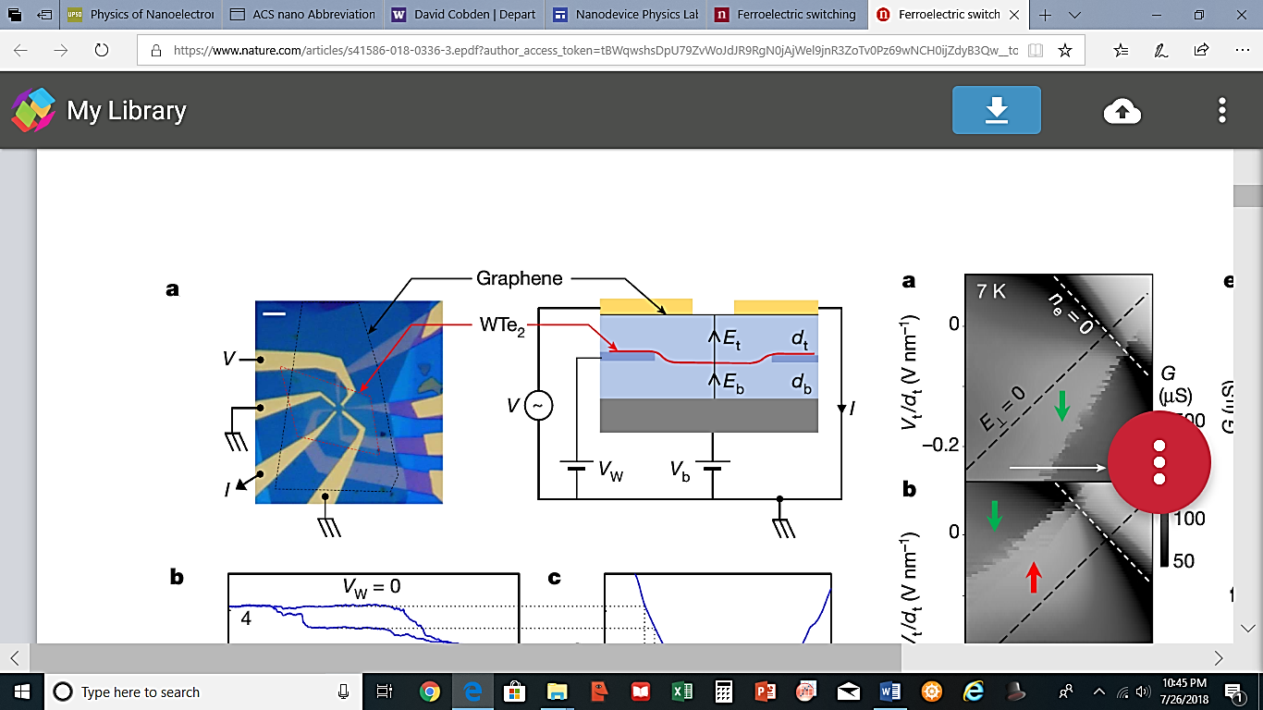The width and height of the screenshot is (1263, 710).
Task: Open the three-dot menu in library header
Action: [1221, 111]
